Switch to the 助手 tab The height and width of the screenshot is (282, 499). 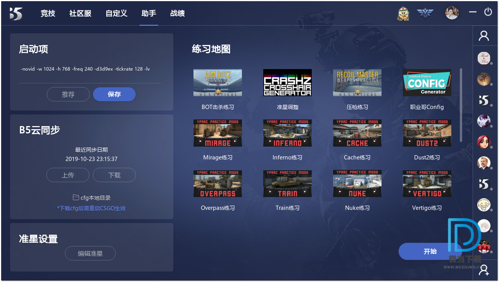click(149, 14)
